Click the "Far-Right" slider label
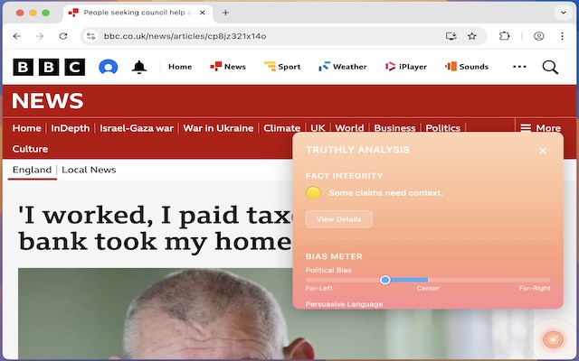The image size is (579, 361). point(535,288)
